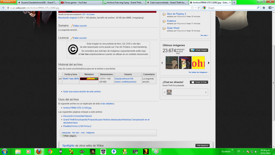Click the Añadir imagen button
Image resolution: width=275 pixels, height=155 pixels.
coord(199,50)
